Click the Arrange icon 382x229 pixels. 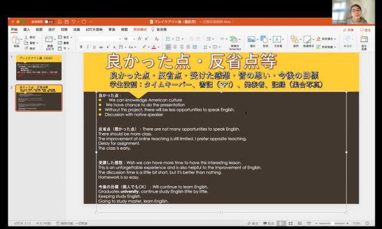295,41
